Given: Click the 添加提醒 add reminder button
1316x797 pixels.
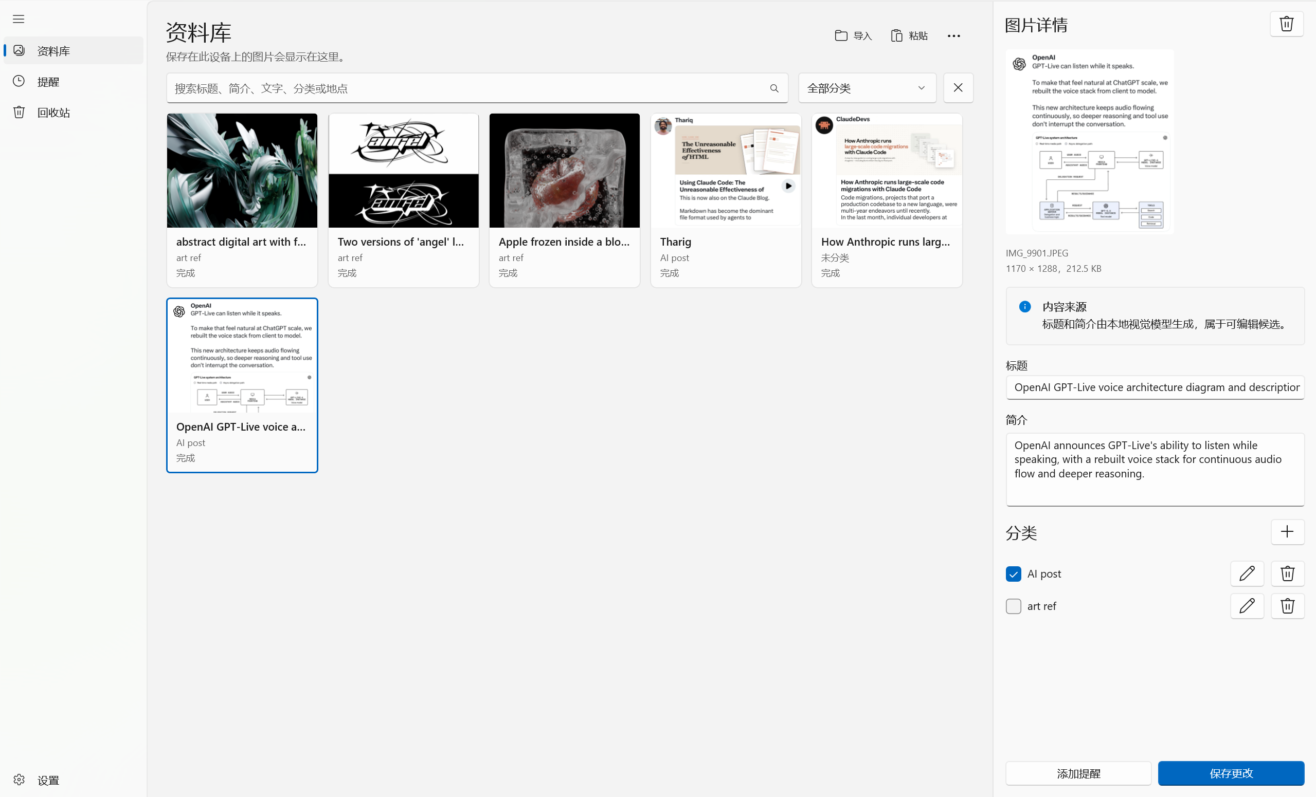Looking at the screenshot, I should point(1078,773).
